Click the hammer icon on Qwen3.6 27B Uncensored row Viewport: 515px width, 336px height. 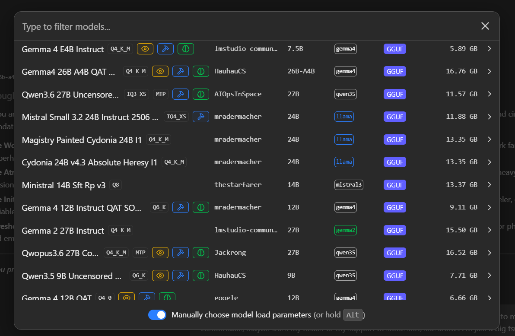coord(181,94)
